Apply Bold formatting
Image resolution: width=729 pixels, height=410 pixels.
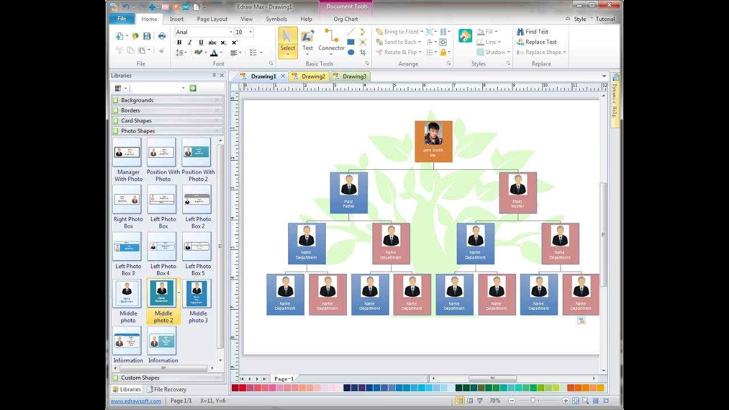pyautogui.click(x=179, y=42)
